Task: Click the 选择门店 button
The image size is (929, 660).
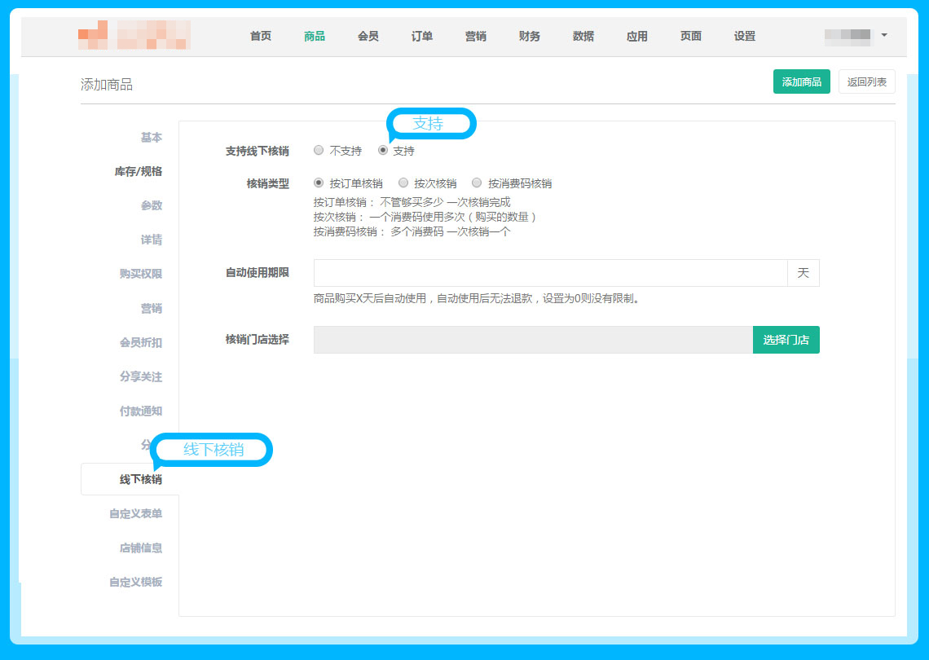Action: point(786,340)
